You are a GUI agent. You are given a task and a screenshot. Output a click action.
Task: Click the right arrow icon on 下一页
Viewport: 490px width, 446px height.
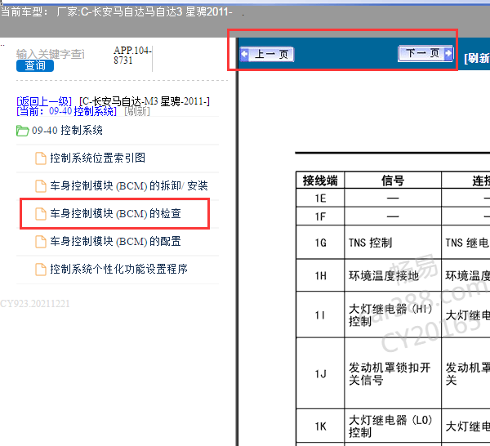(448, 53)
